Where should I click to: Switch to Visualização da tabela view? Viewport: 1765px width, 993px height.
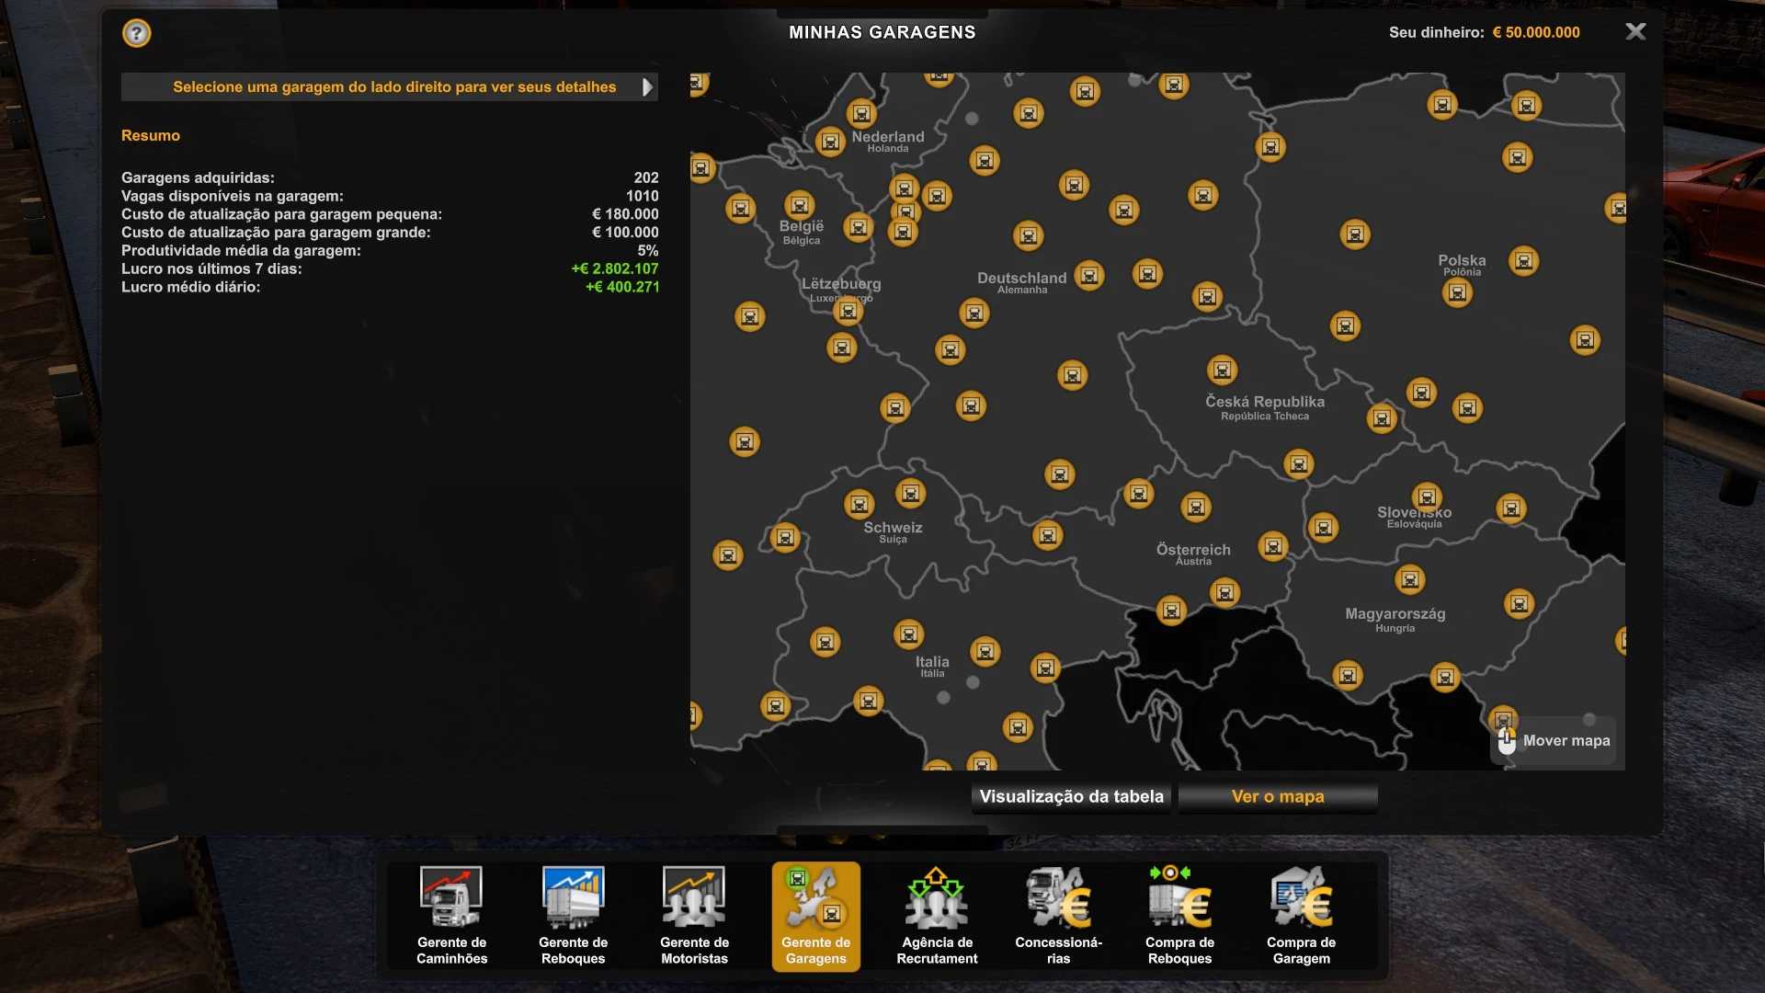coord(1071,797)
